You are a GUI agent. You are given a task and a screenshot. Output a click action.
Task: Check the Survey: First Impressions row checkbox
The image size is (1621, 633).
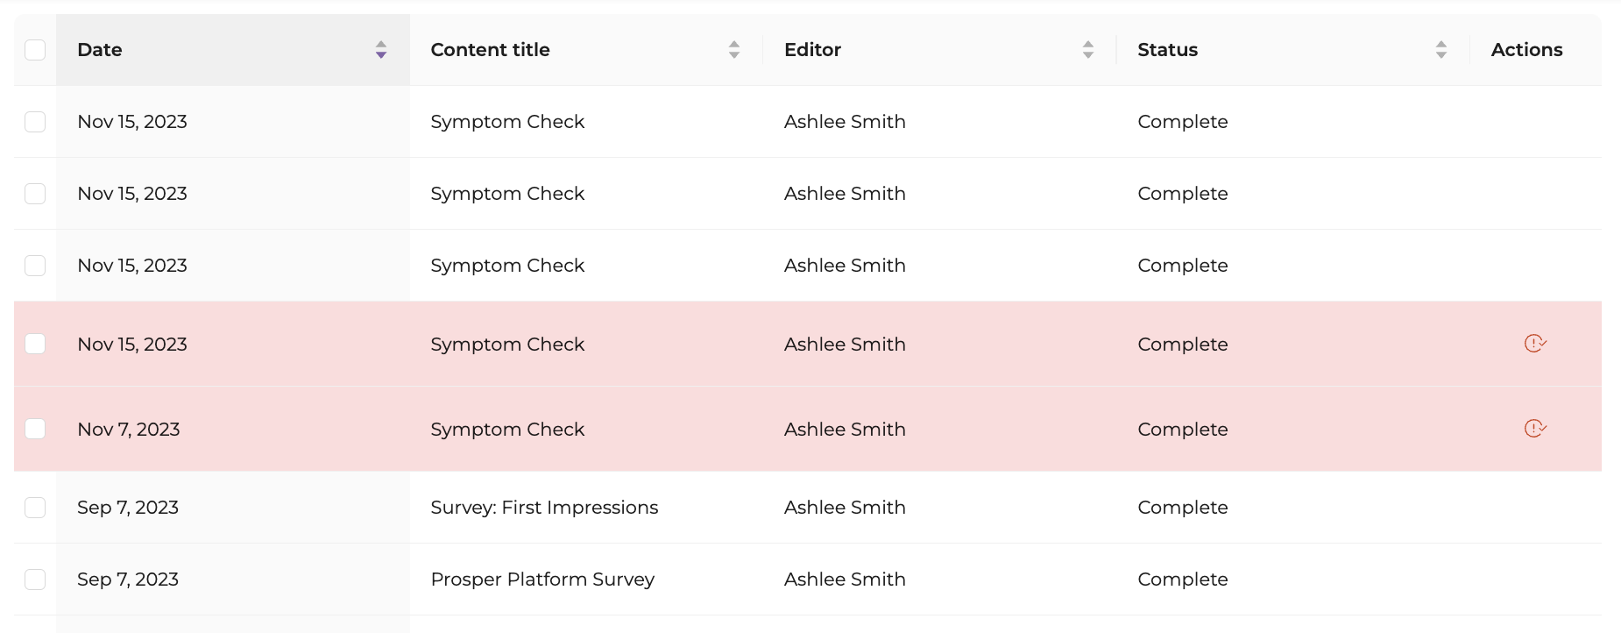click(x=35, y=508)
